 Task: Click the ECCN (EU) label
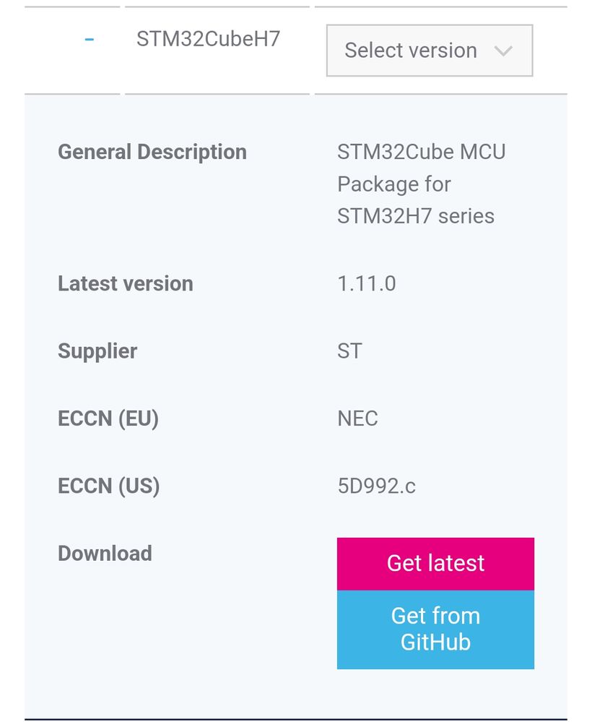coord(108,418)
